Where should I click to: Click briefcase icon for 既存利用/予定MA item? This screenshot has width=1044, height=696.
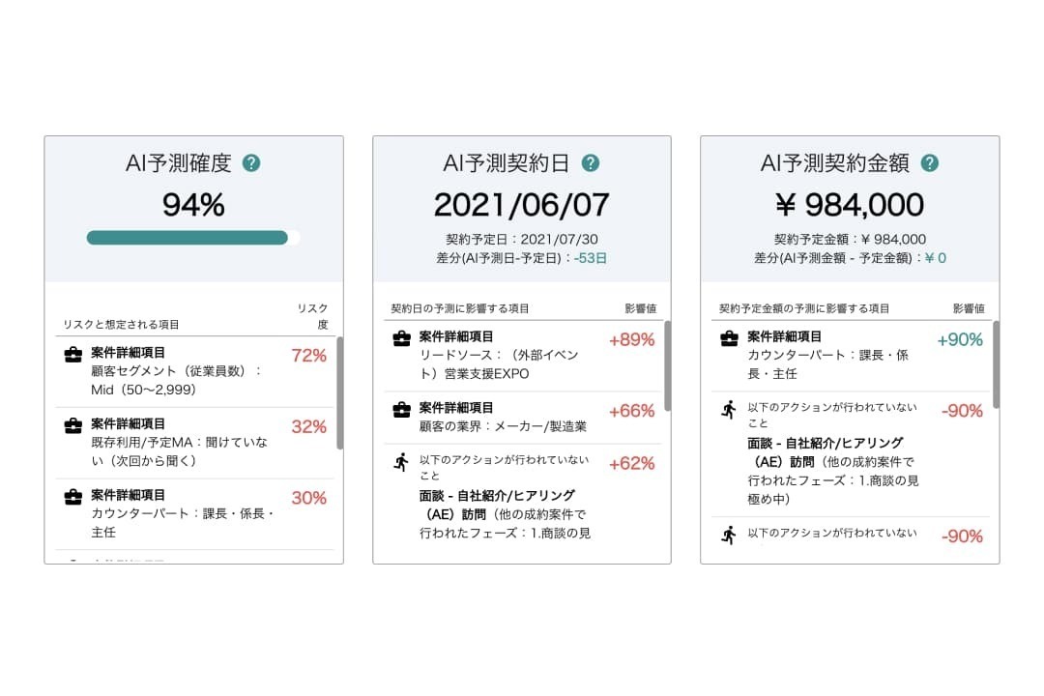(x=72, y=425)
